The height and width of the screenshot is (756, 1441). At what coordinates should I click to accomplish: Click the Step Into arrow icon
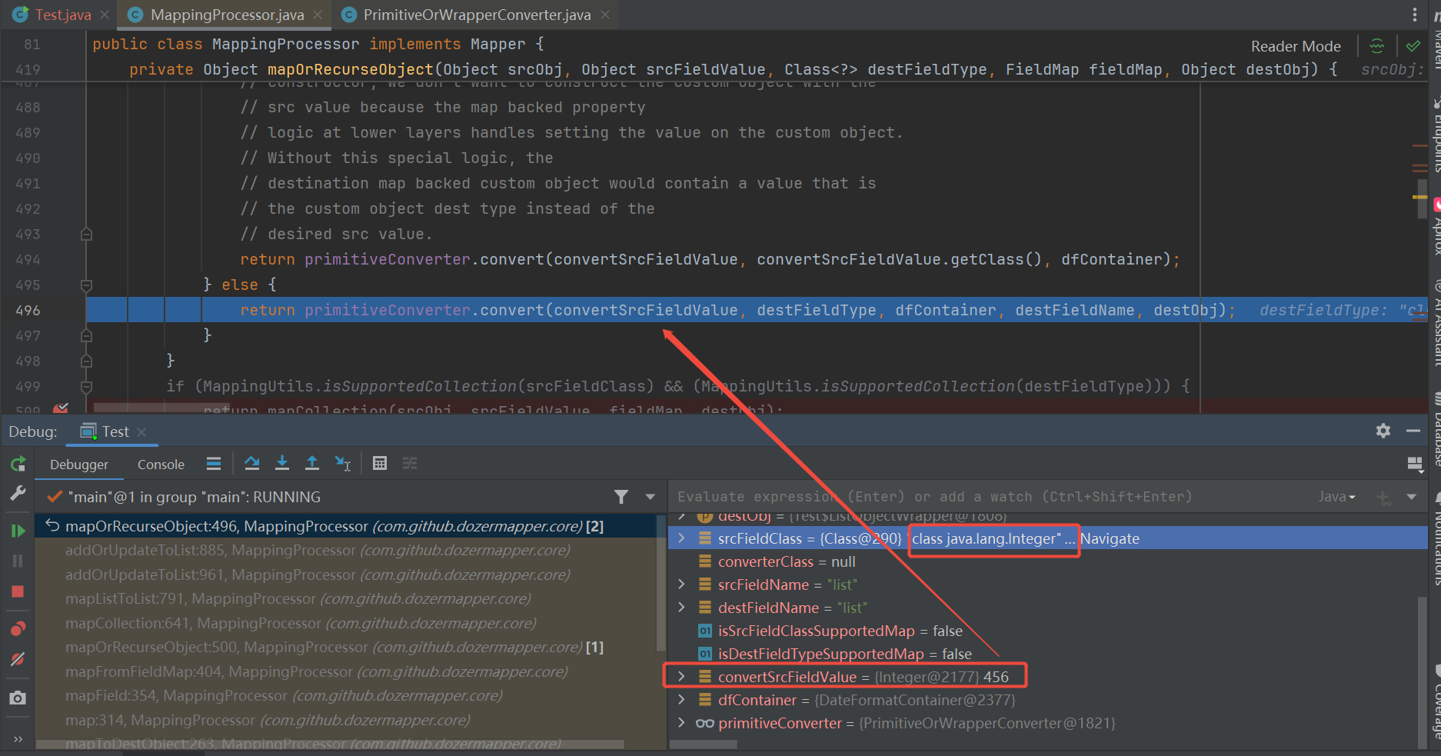(x=282, y=463)
